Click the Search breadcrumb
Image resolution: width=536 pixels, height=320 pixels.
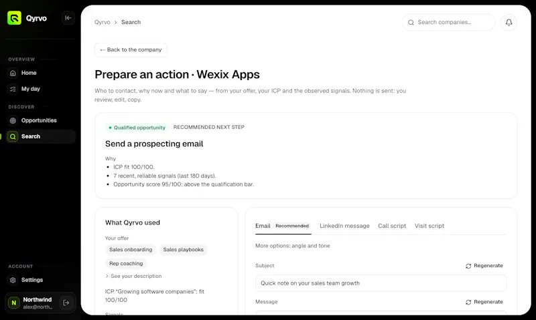tap(131, 22)
